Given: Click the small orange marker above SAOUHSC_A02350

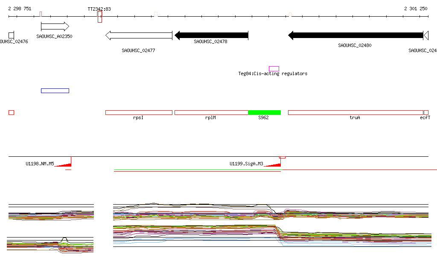Looking at the screenshot, I should coord(41,14).
